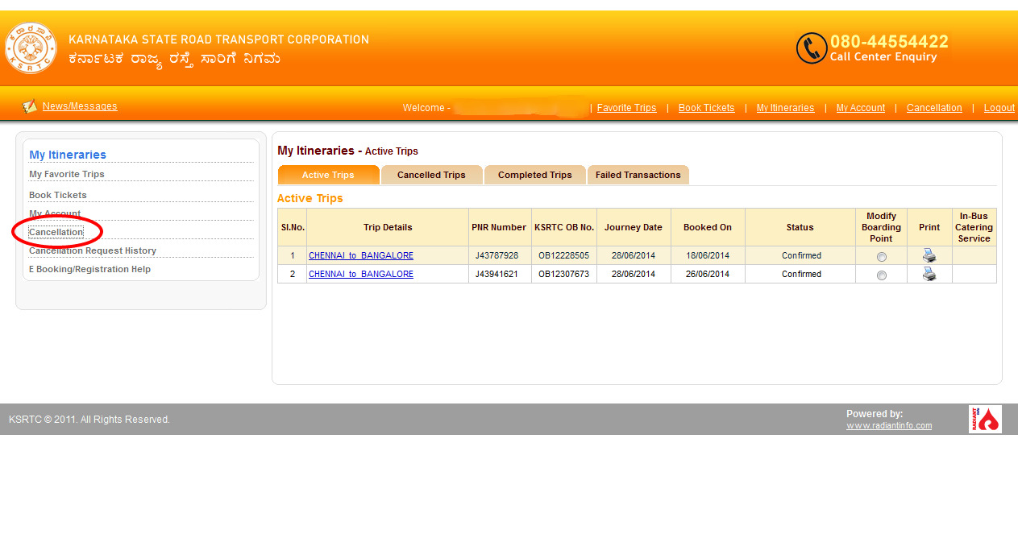The width and height of the screenshot is (1018, 538).
Task: Open E Booking/Registration Help
Action: click(89, 269)
